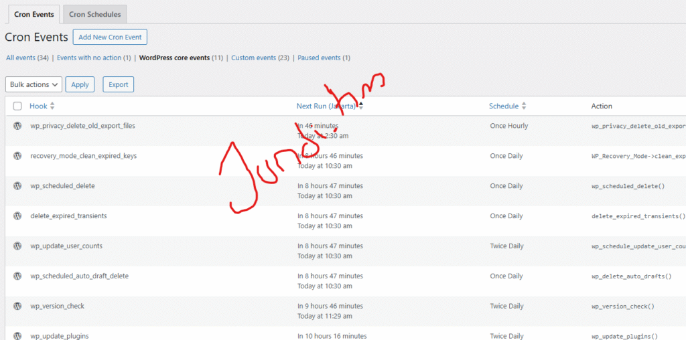Switch to the Cron Schedules tab
The height and width of the screenshot is (340, 686).
95,14
